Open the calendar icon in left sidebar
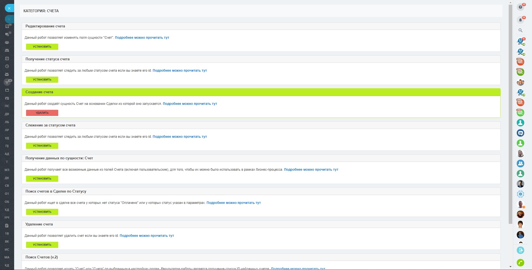The width and height of the screenshot is (532, 270). tap(7, 58)
